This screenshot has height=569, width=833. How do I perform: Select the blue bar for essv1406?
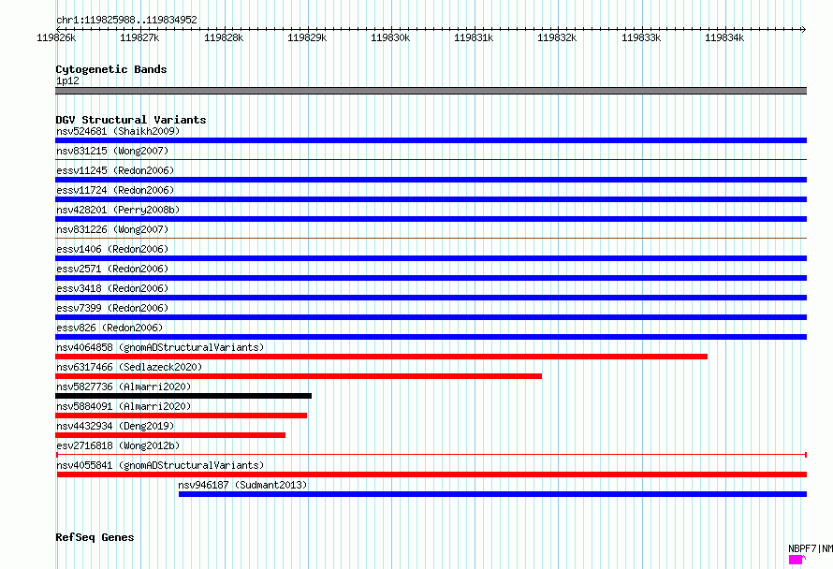(x=431, y=258)
